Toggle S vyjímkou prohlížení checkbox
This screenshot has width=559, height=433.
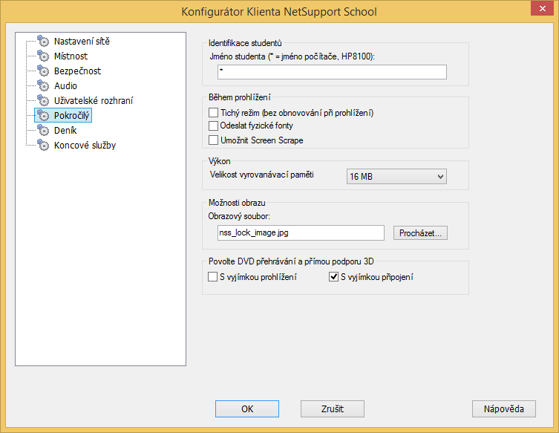click(x=212, y=277)
